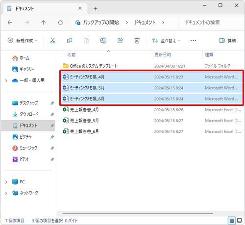Switch to large thumbnails view icon
This screenshot has width=245, height=225.
click(x=240, y=221)
